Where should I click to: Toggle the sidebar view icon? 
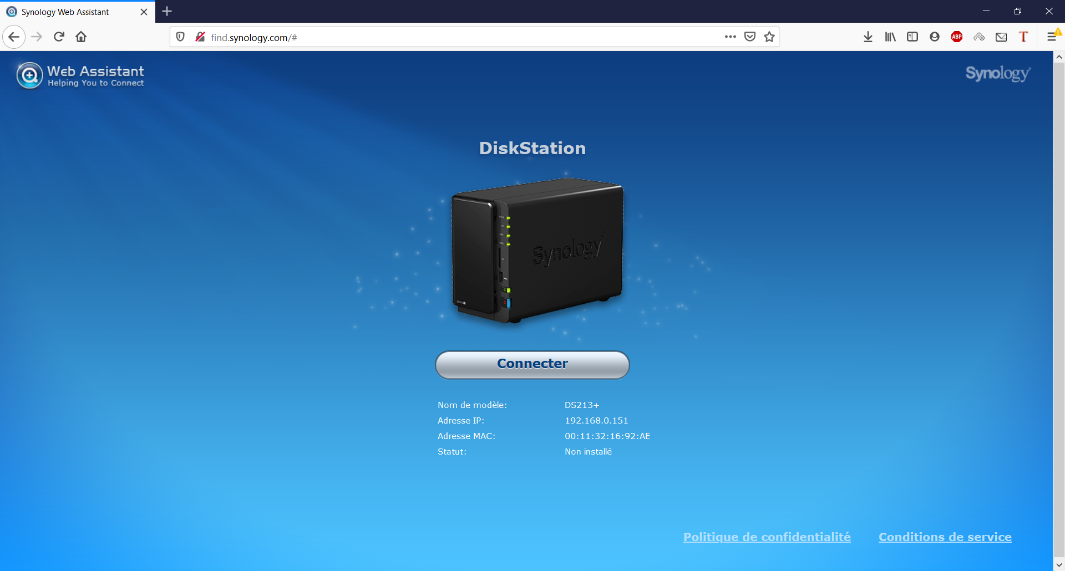pyautogui.click(x=912, y=37)
